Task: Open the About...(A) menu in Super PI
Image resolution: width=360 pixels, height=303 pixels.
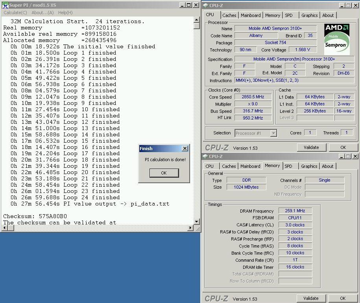Action: click(43, 13)
